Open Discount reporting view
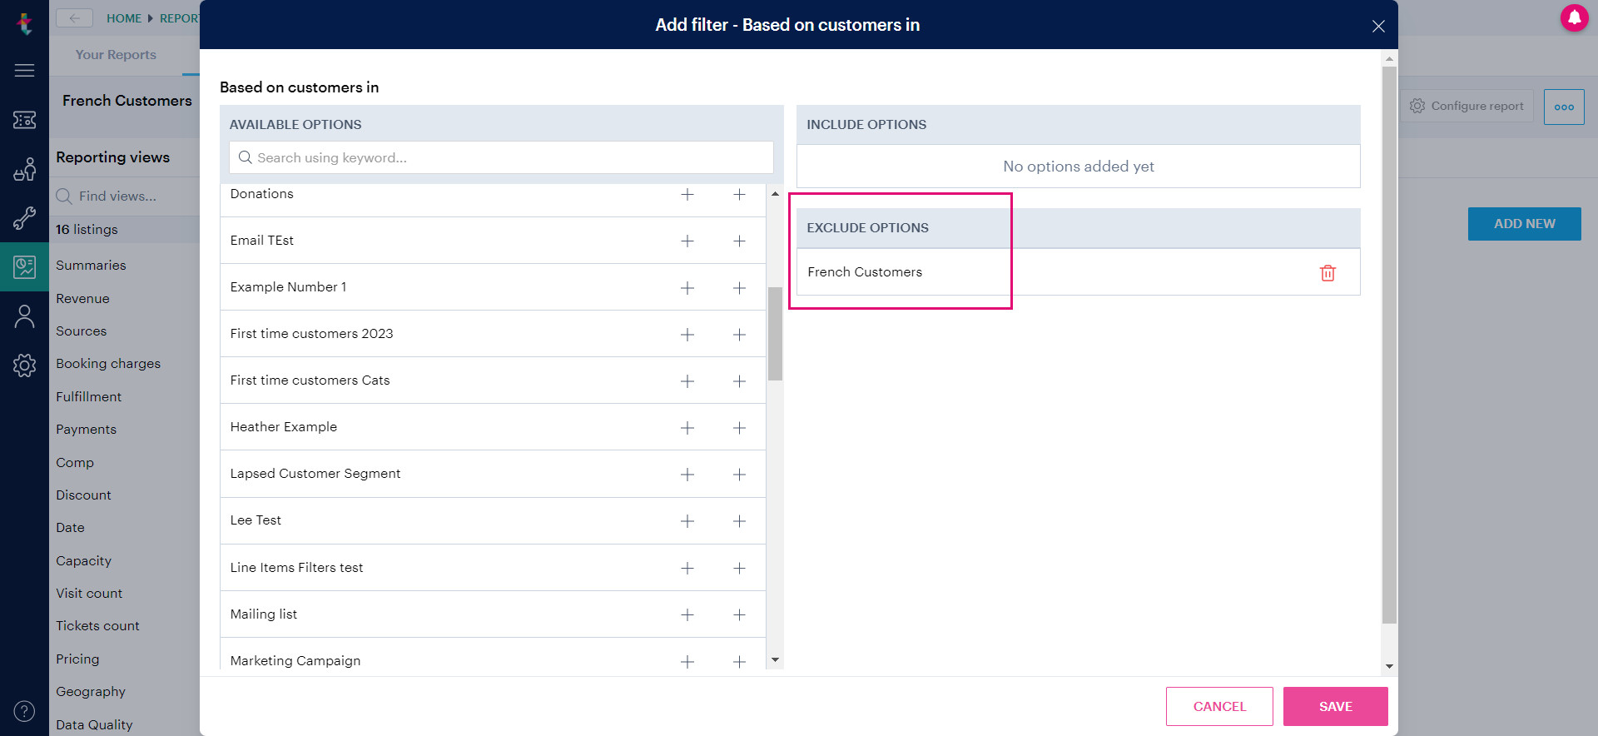Screen dimensions: 1598x736 click(x=83, y=495)
